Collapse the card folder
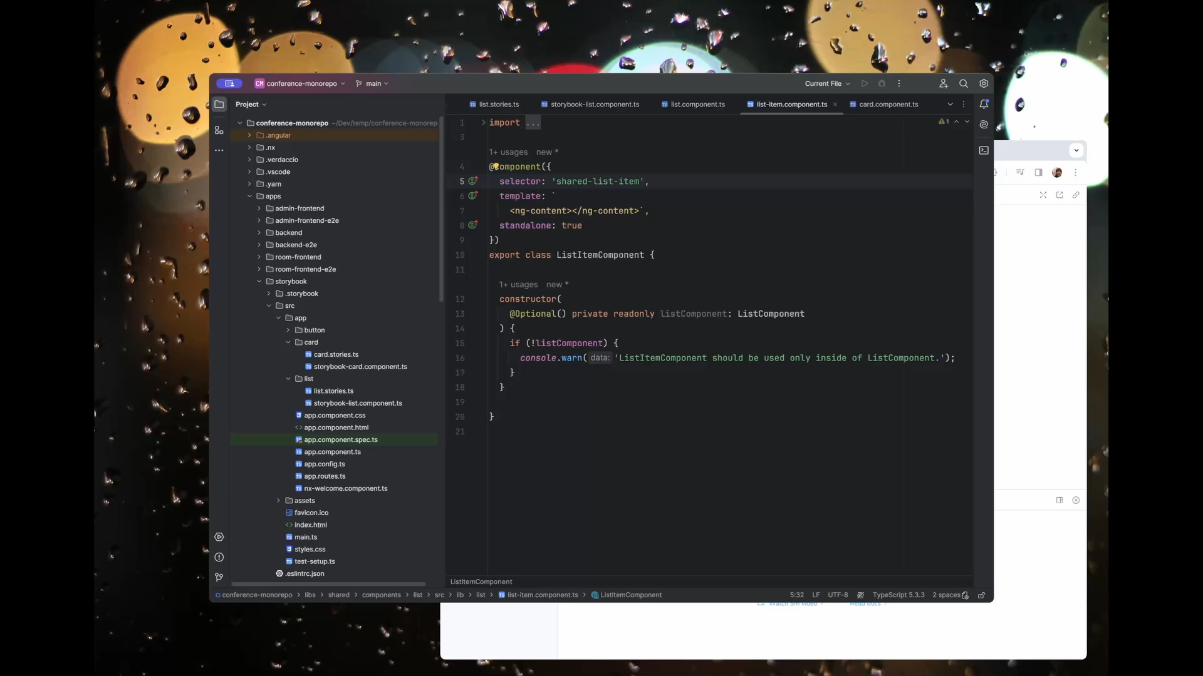Viewport: 1203px width, 676px height. 288,342
